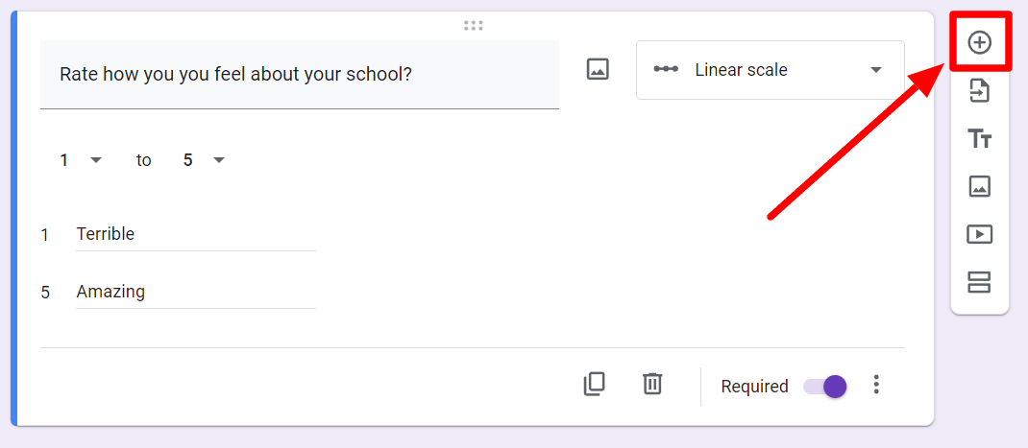Click the Required label text
1028x448 pixels.
coord(754,387)
